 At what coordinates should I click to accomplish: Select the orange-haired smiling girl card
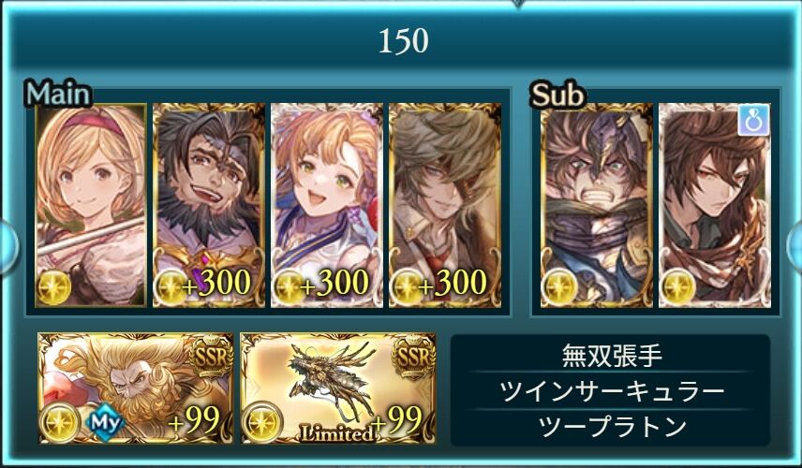click(x=327, y=205)
